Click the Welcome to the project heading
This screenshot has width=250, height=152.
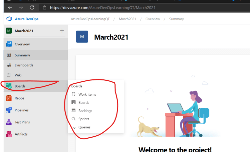175,149
